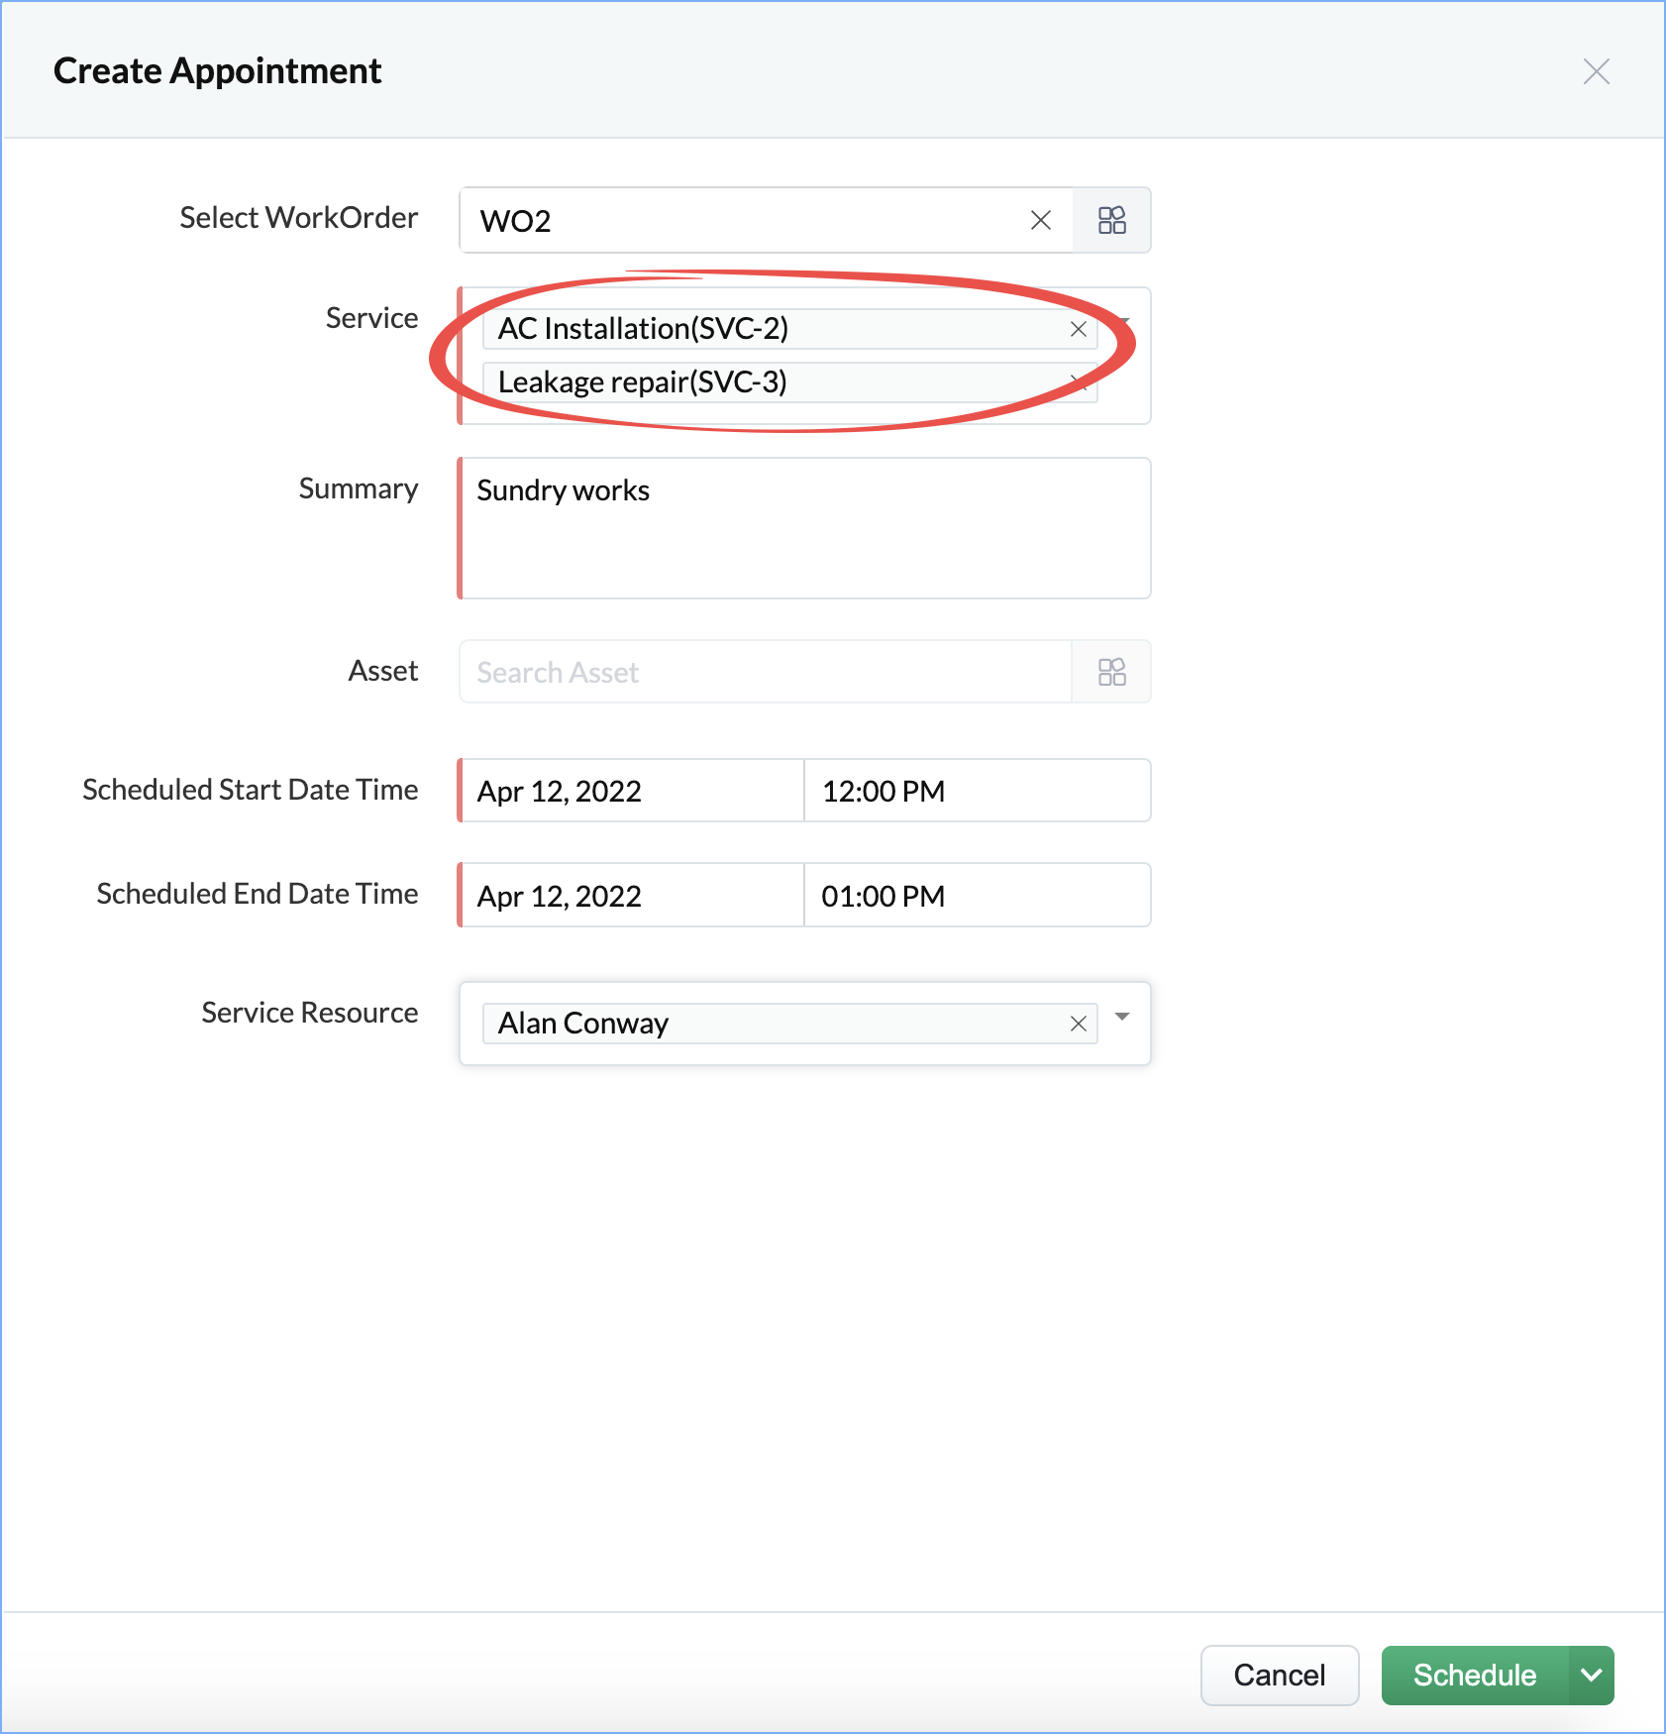The width and height of the screenshot is (1666, 1734).
Task: Close the Create Appointment dialog
Action: pos(1596,71)
